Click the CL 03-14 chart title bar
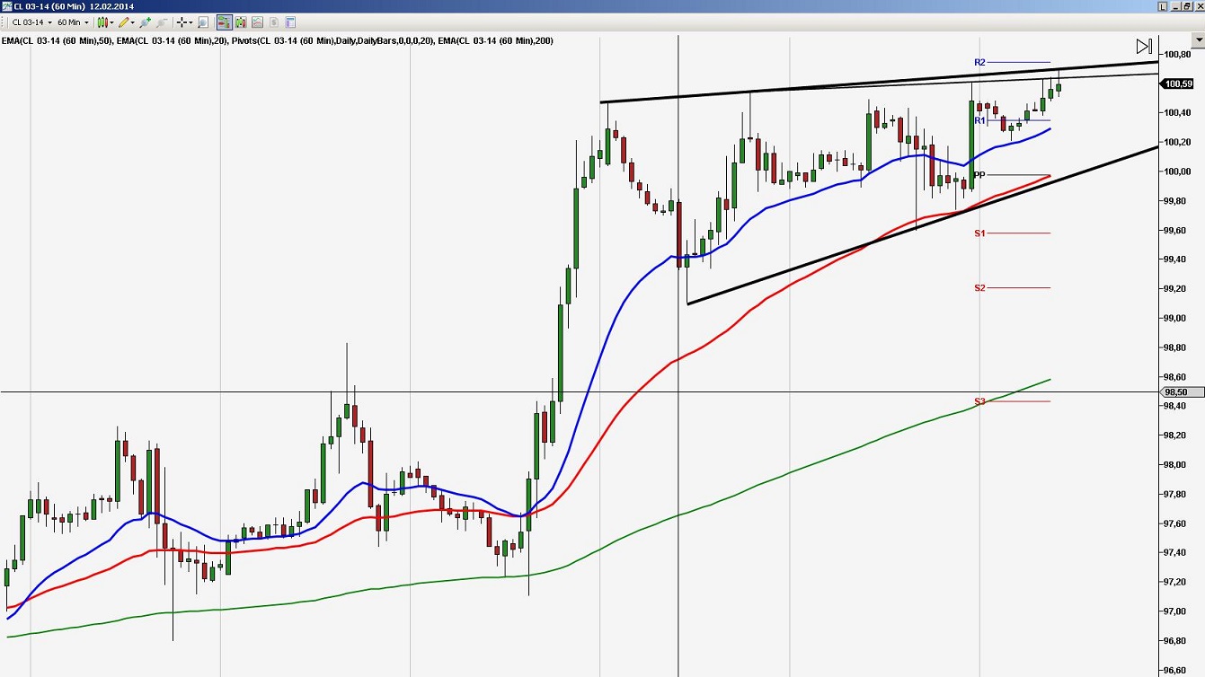Image resolution: width=1205 pixels, height=677 pixels. coord(54,4)
